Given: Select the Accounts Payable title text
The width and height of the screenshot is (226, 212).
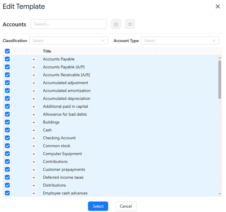Looking at the screenshot, I should pyautogui.click(x=59, y=59).
